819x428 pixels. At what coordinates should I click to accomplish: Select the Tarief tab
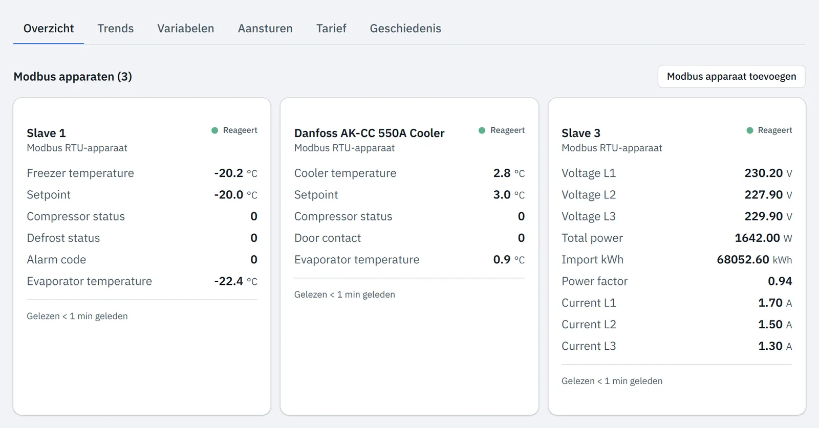(331, 29)
